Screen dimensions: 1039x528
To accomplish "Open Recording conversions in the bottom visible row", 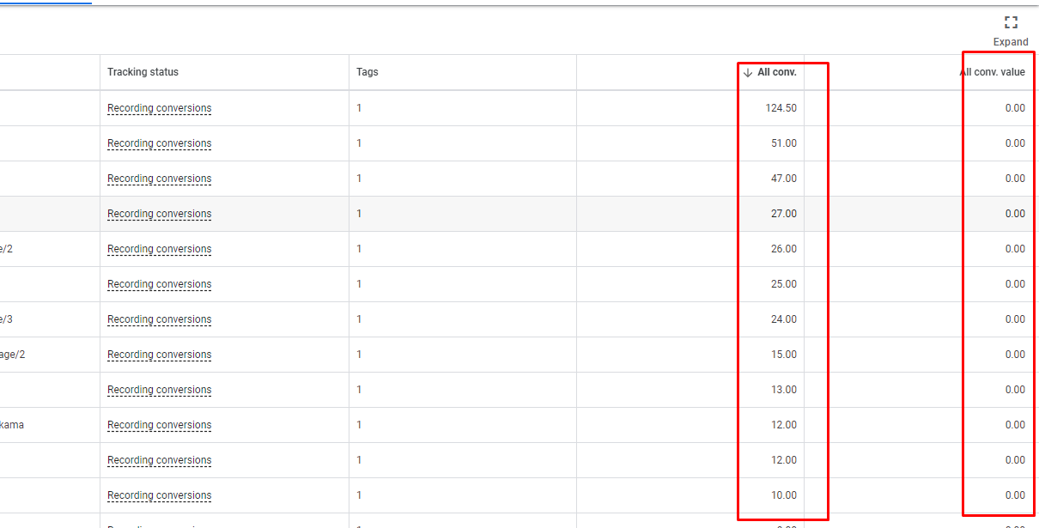I will point(159,495).
